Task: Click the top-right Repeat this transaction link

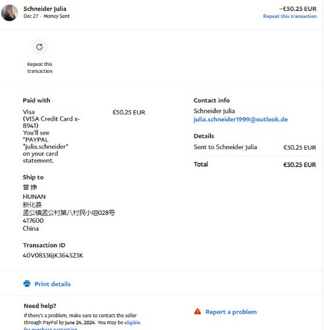Action: pyautogui.click(x=290, y=16)
